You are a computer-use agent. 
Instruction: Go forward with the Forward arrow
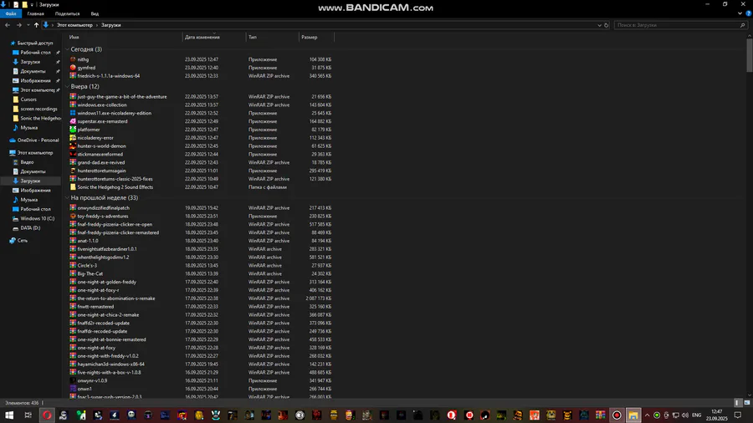coord(18,25)
